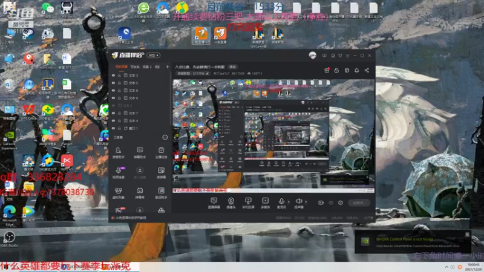The height and width of the screenshot is (272, 484).
Task: Show hidden system tray icons chevron
Action: point(446,267)
